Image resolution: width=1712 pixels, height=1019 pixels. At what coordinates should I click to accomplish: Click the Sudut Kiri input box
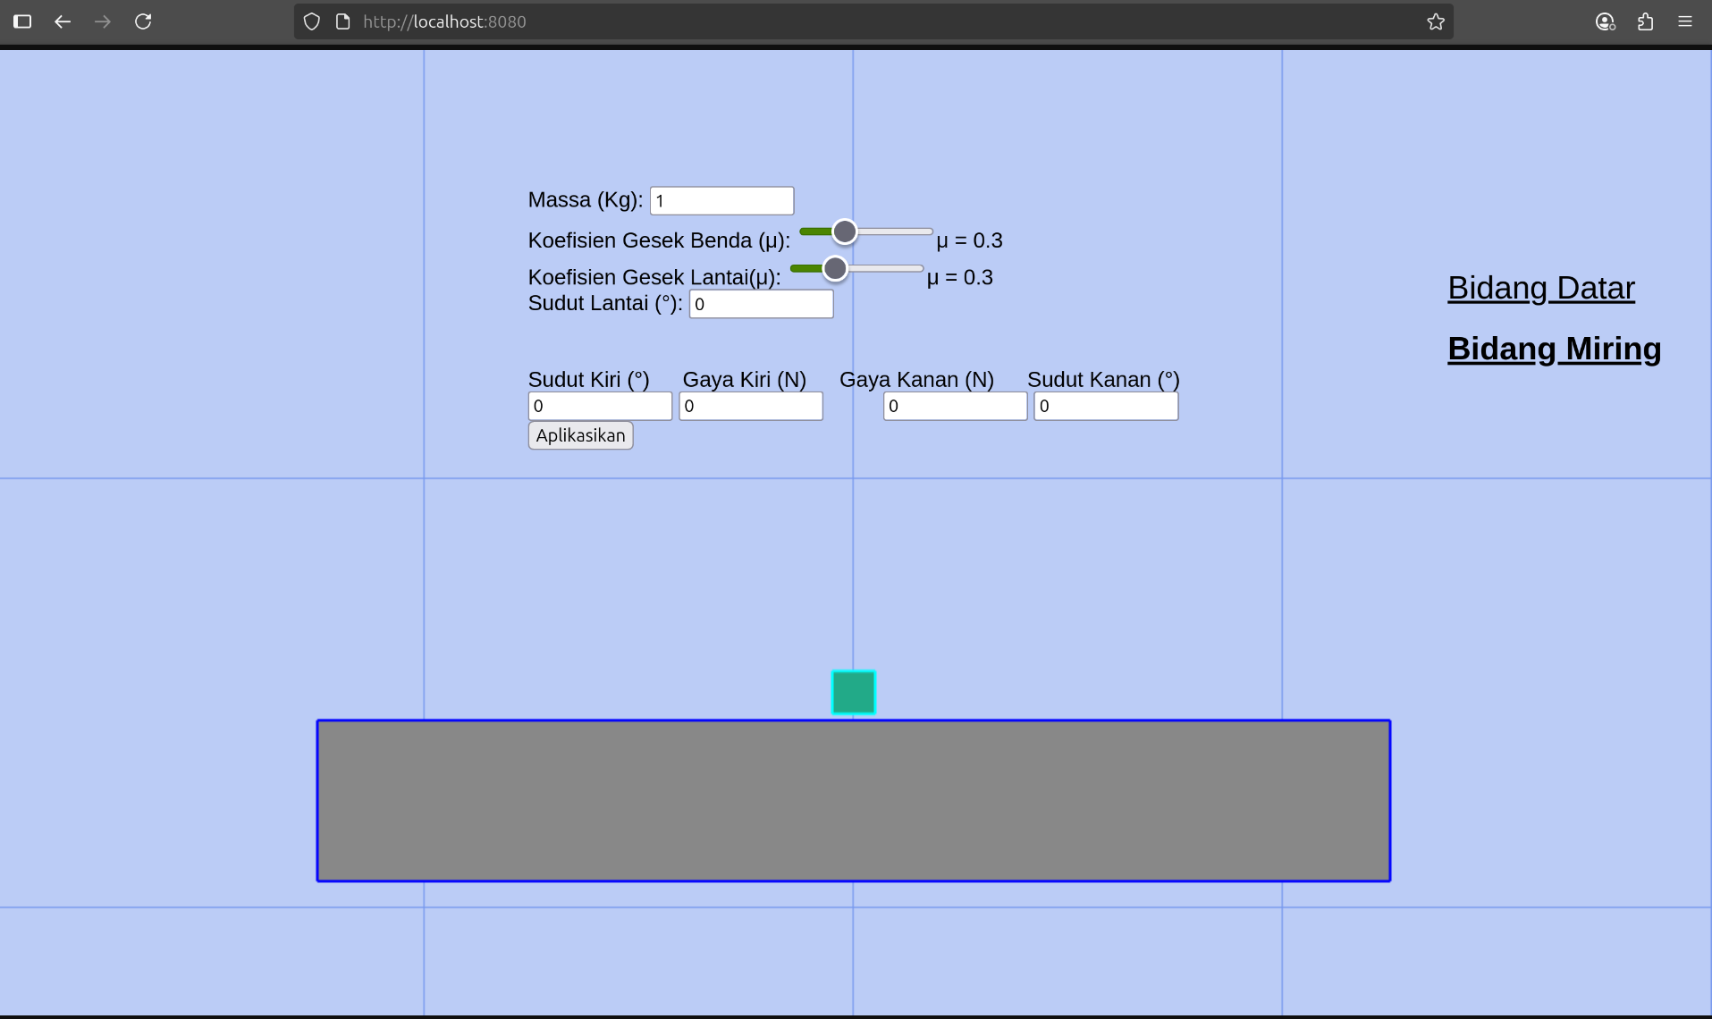(x=600, y=406)
